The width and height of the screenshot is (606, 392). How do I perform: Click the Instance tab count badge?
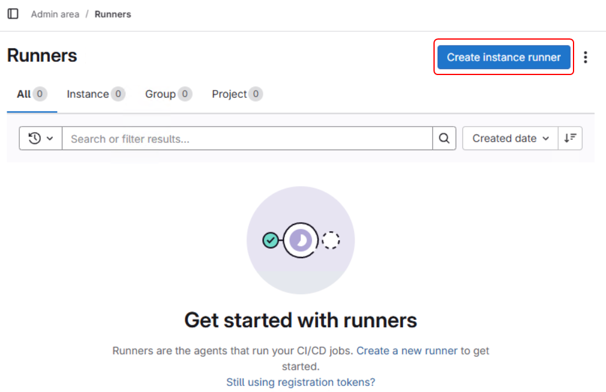[118, 94]
